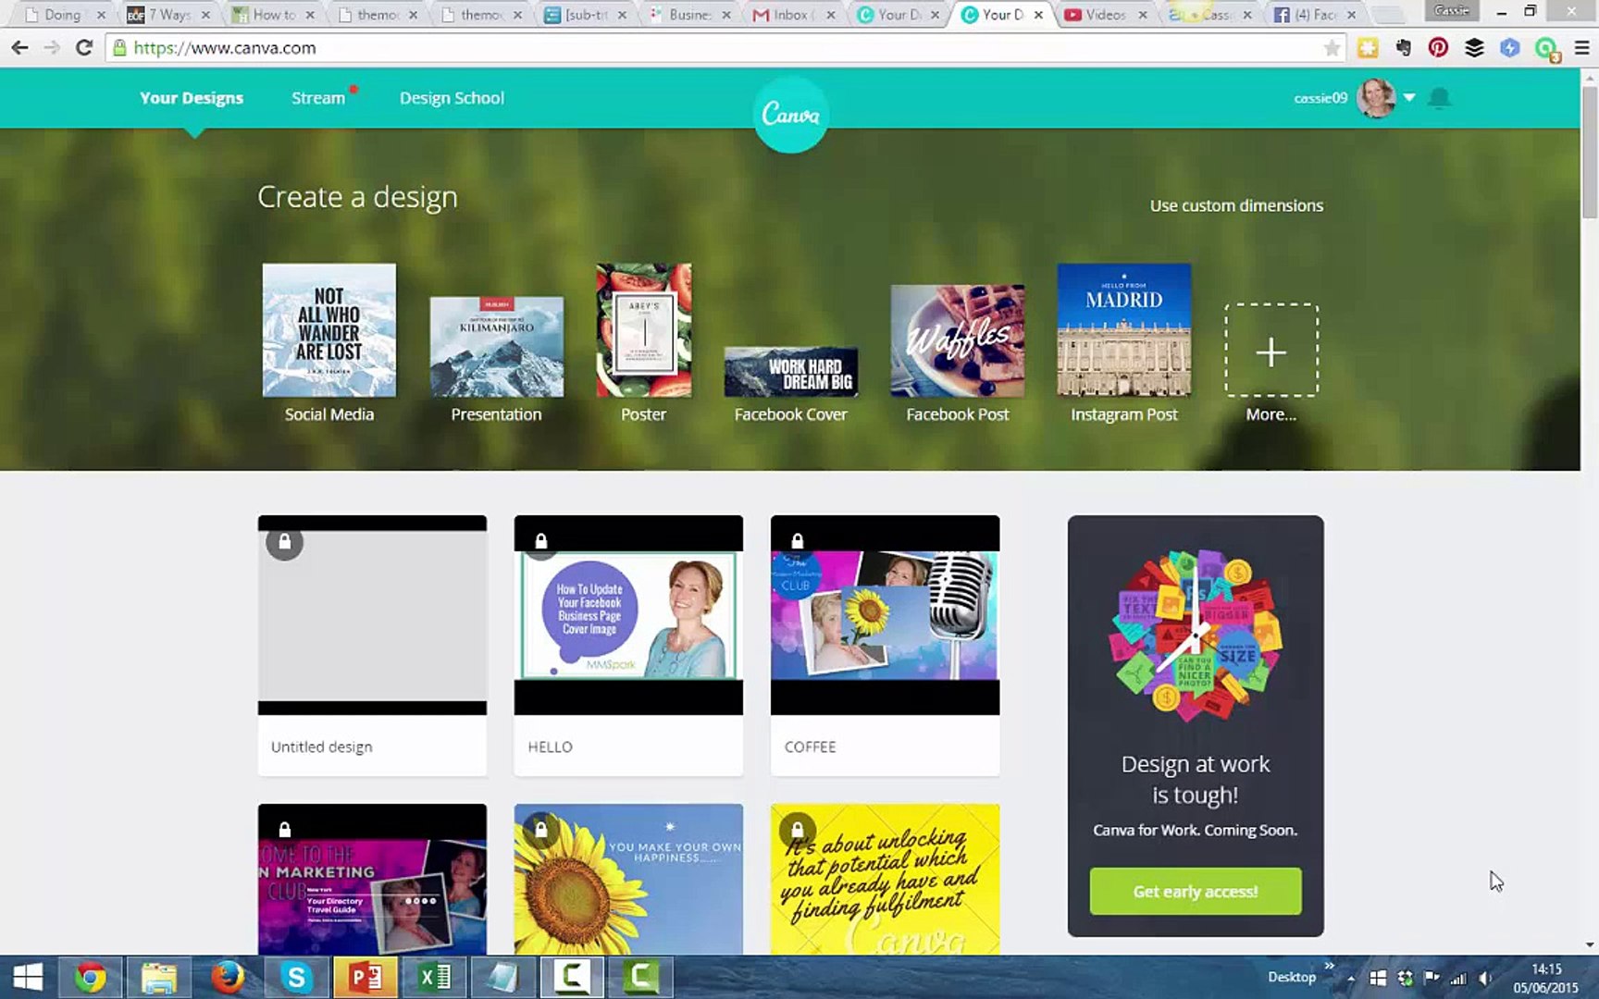Open the Design School menu item

(452, 97)
